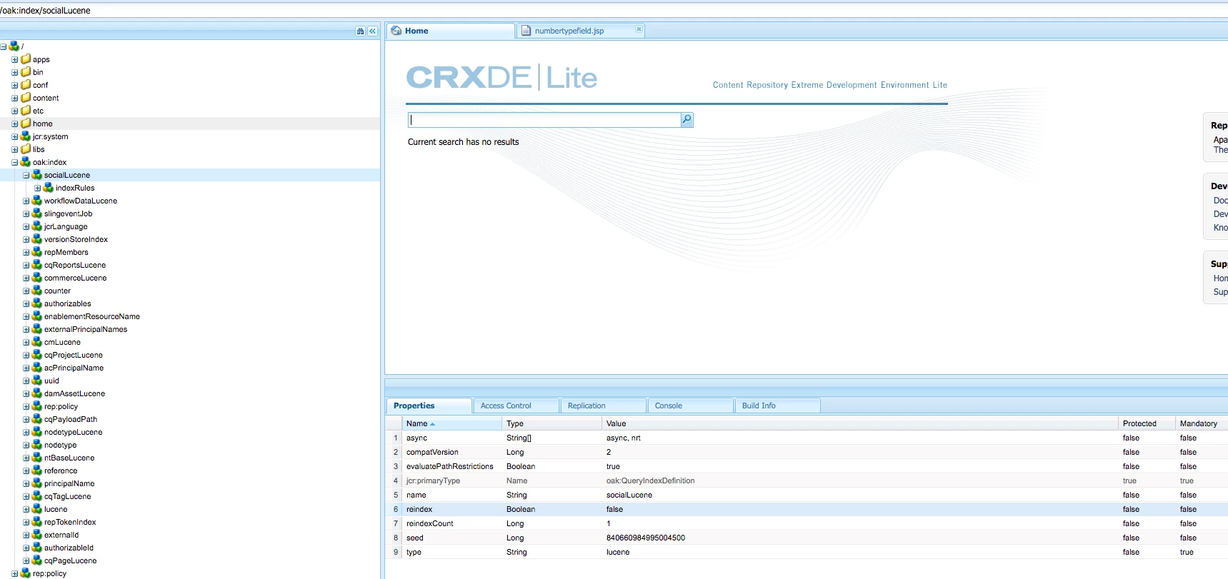Image resolution: width=1228 pixels, height=579 pixels.
Task: Click the binoculars find icon
Action: [361, 31]
